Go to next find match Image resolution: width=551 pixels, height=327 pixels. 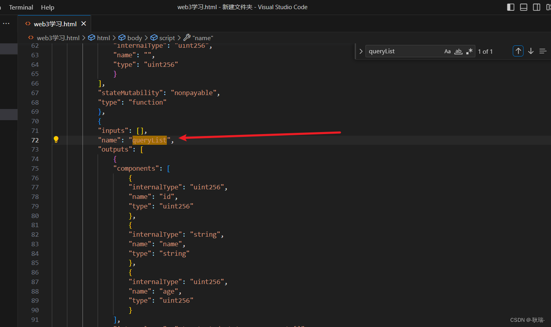531,51
